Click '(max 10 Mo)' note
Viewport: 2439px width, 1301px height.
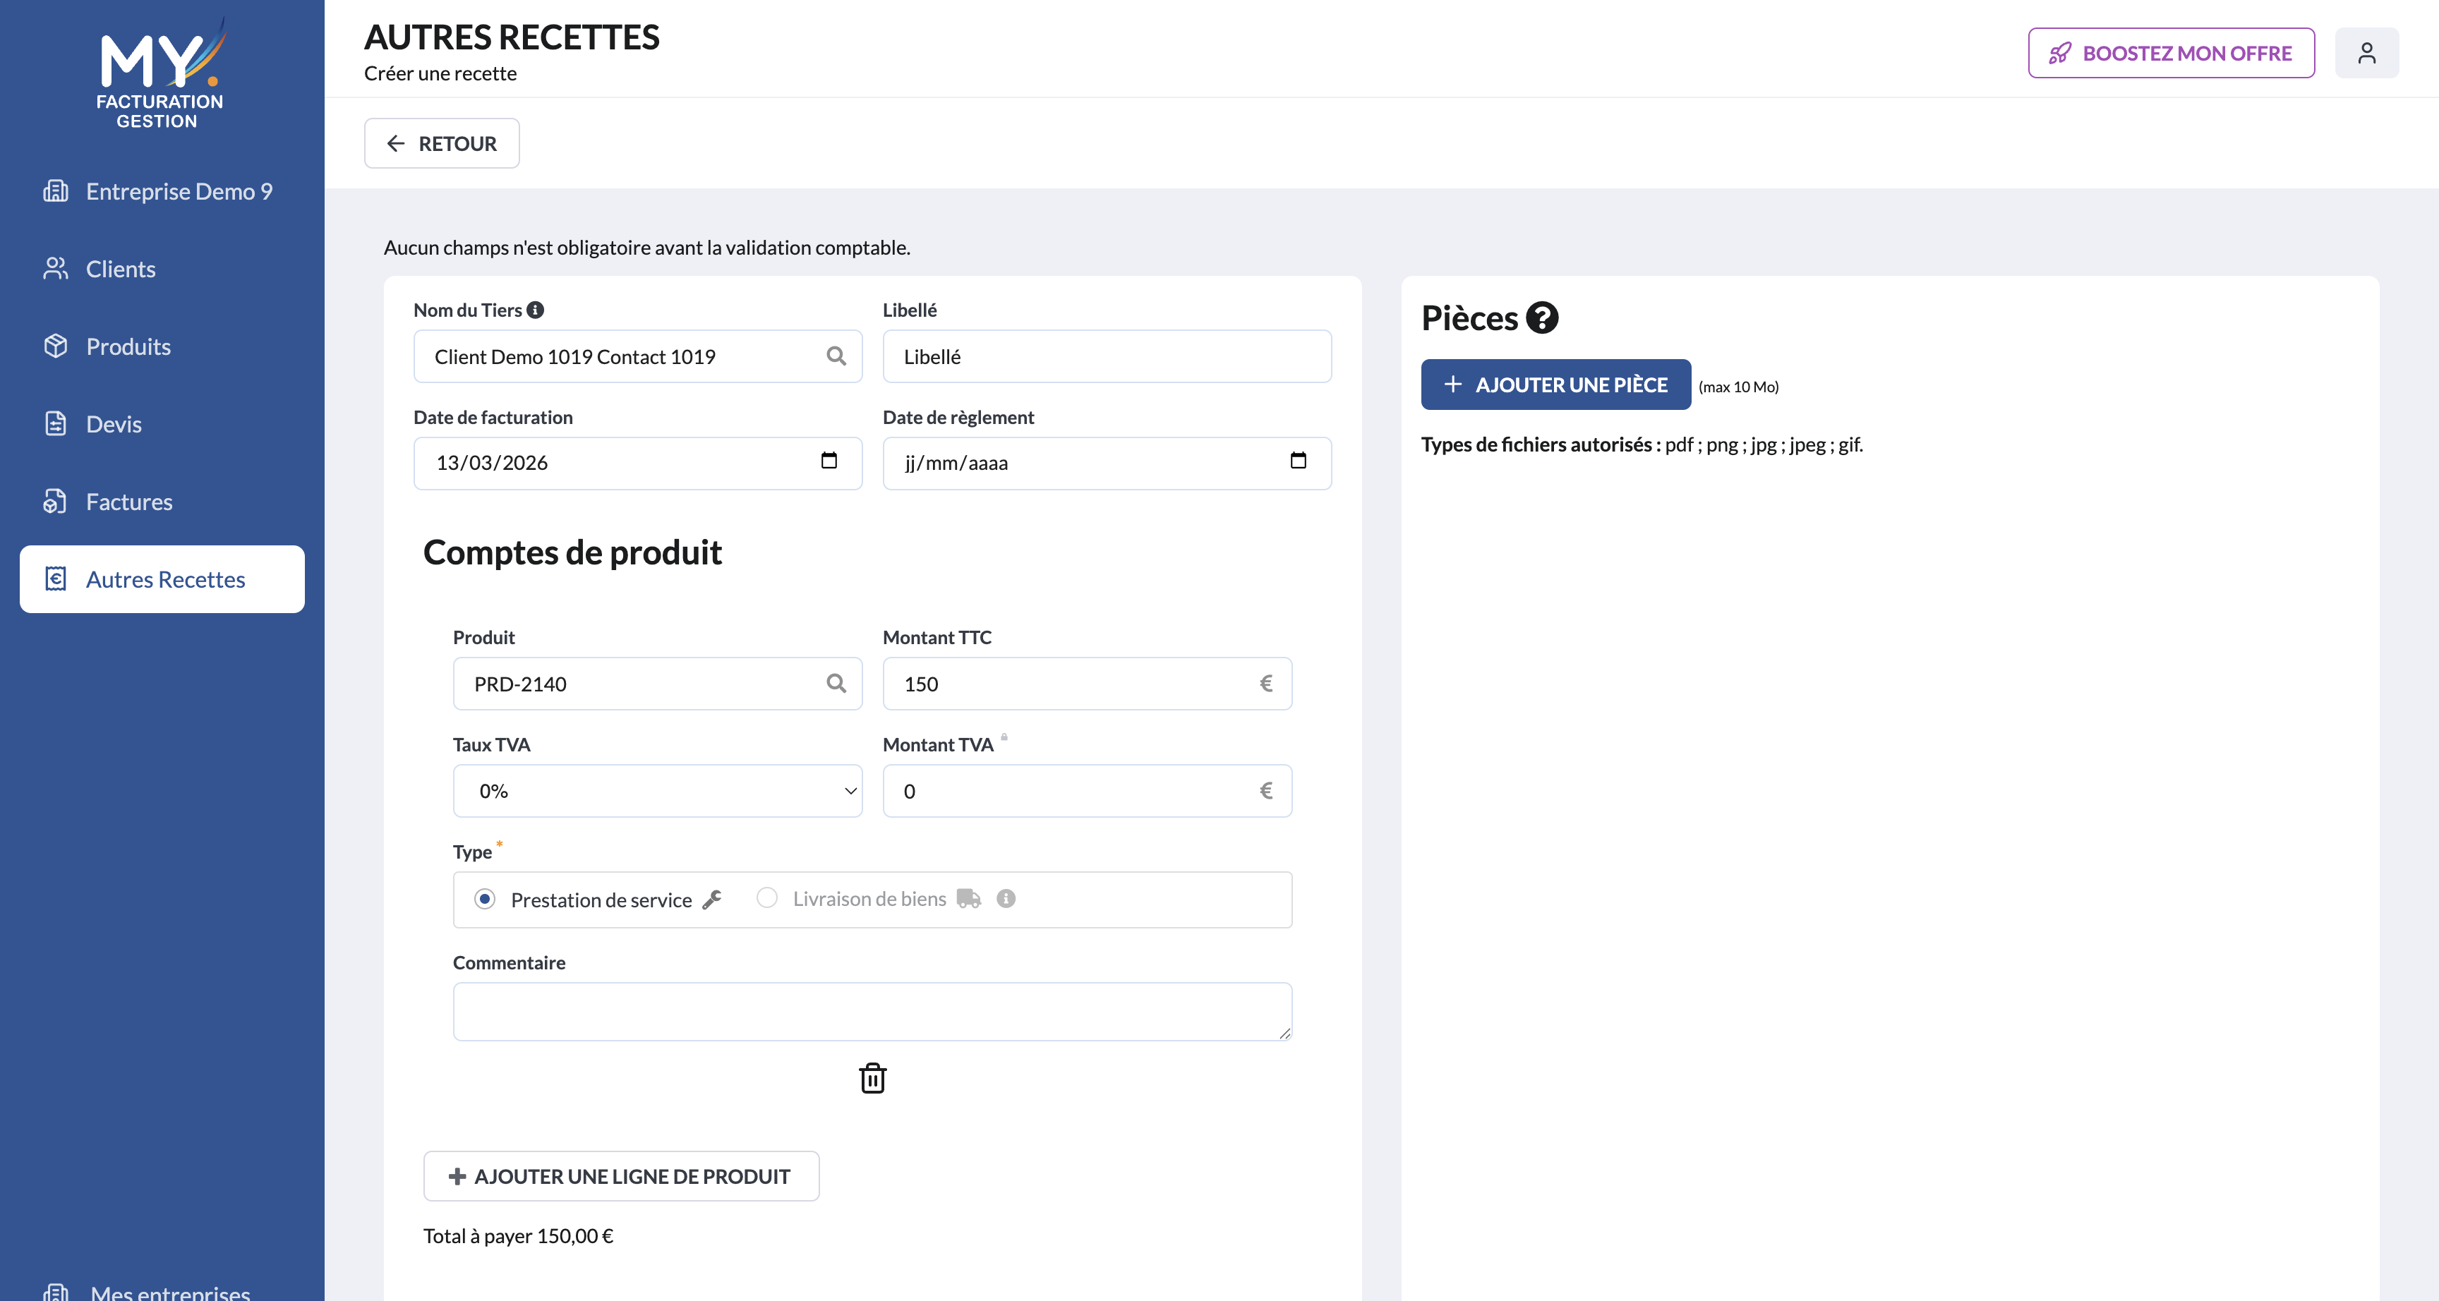1738,387
